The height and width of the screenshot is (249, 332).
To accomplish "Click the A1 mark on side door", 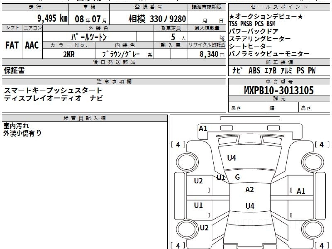I will point(301,191).
